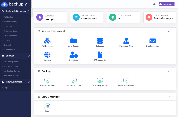Open the Database Users icon
The image size is (178, 117).
pyautogui.click(x=126, y=41)
